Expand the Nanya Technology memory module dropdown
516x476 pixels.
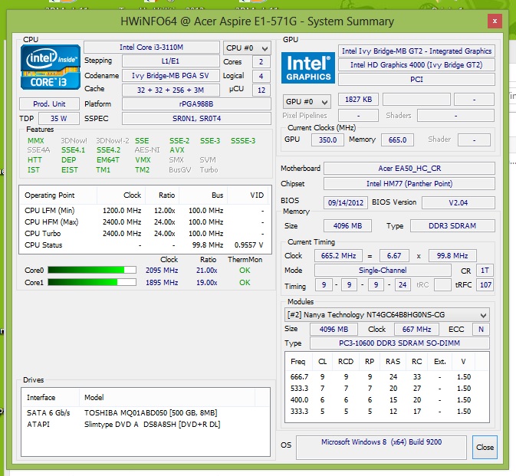[386, 315]
